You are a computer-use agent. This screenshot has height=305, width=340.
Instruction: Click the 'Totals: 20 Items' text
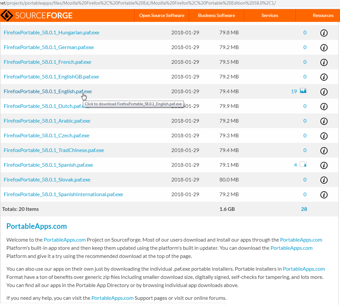(x=20, y=209)
